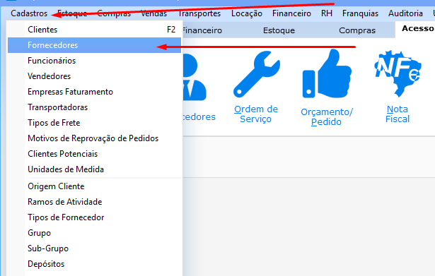
Task: Open the Ordem de Serviço link
Action: [x=256, y=114]
